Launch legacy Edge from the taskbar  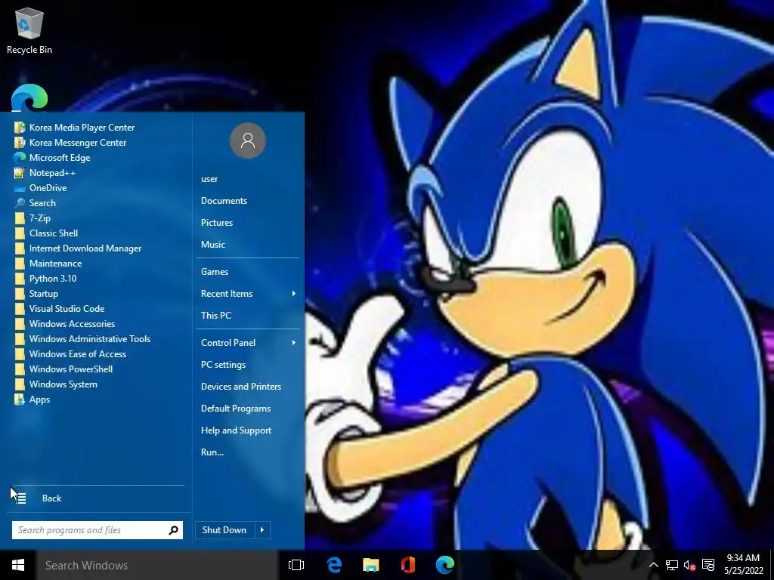[x=334, y=565]
